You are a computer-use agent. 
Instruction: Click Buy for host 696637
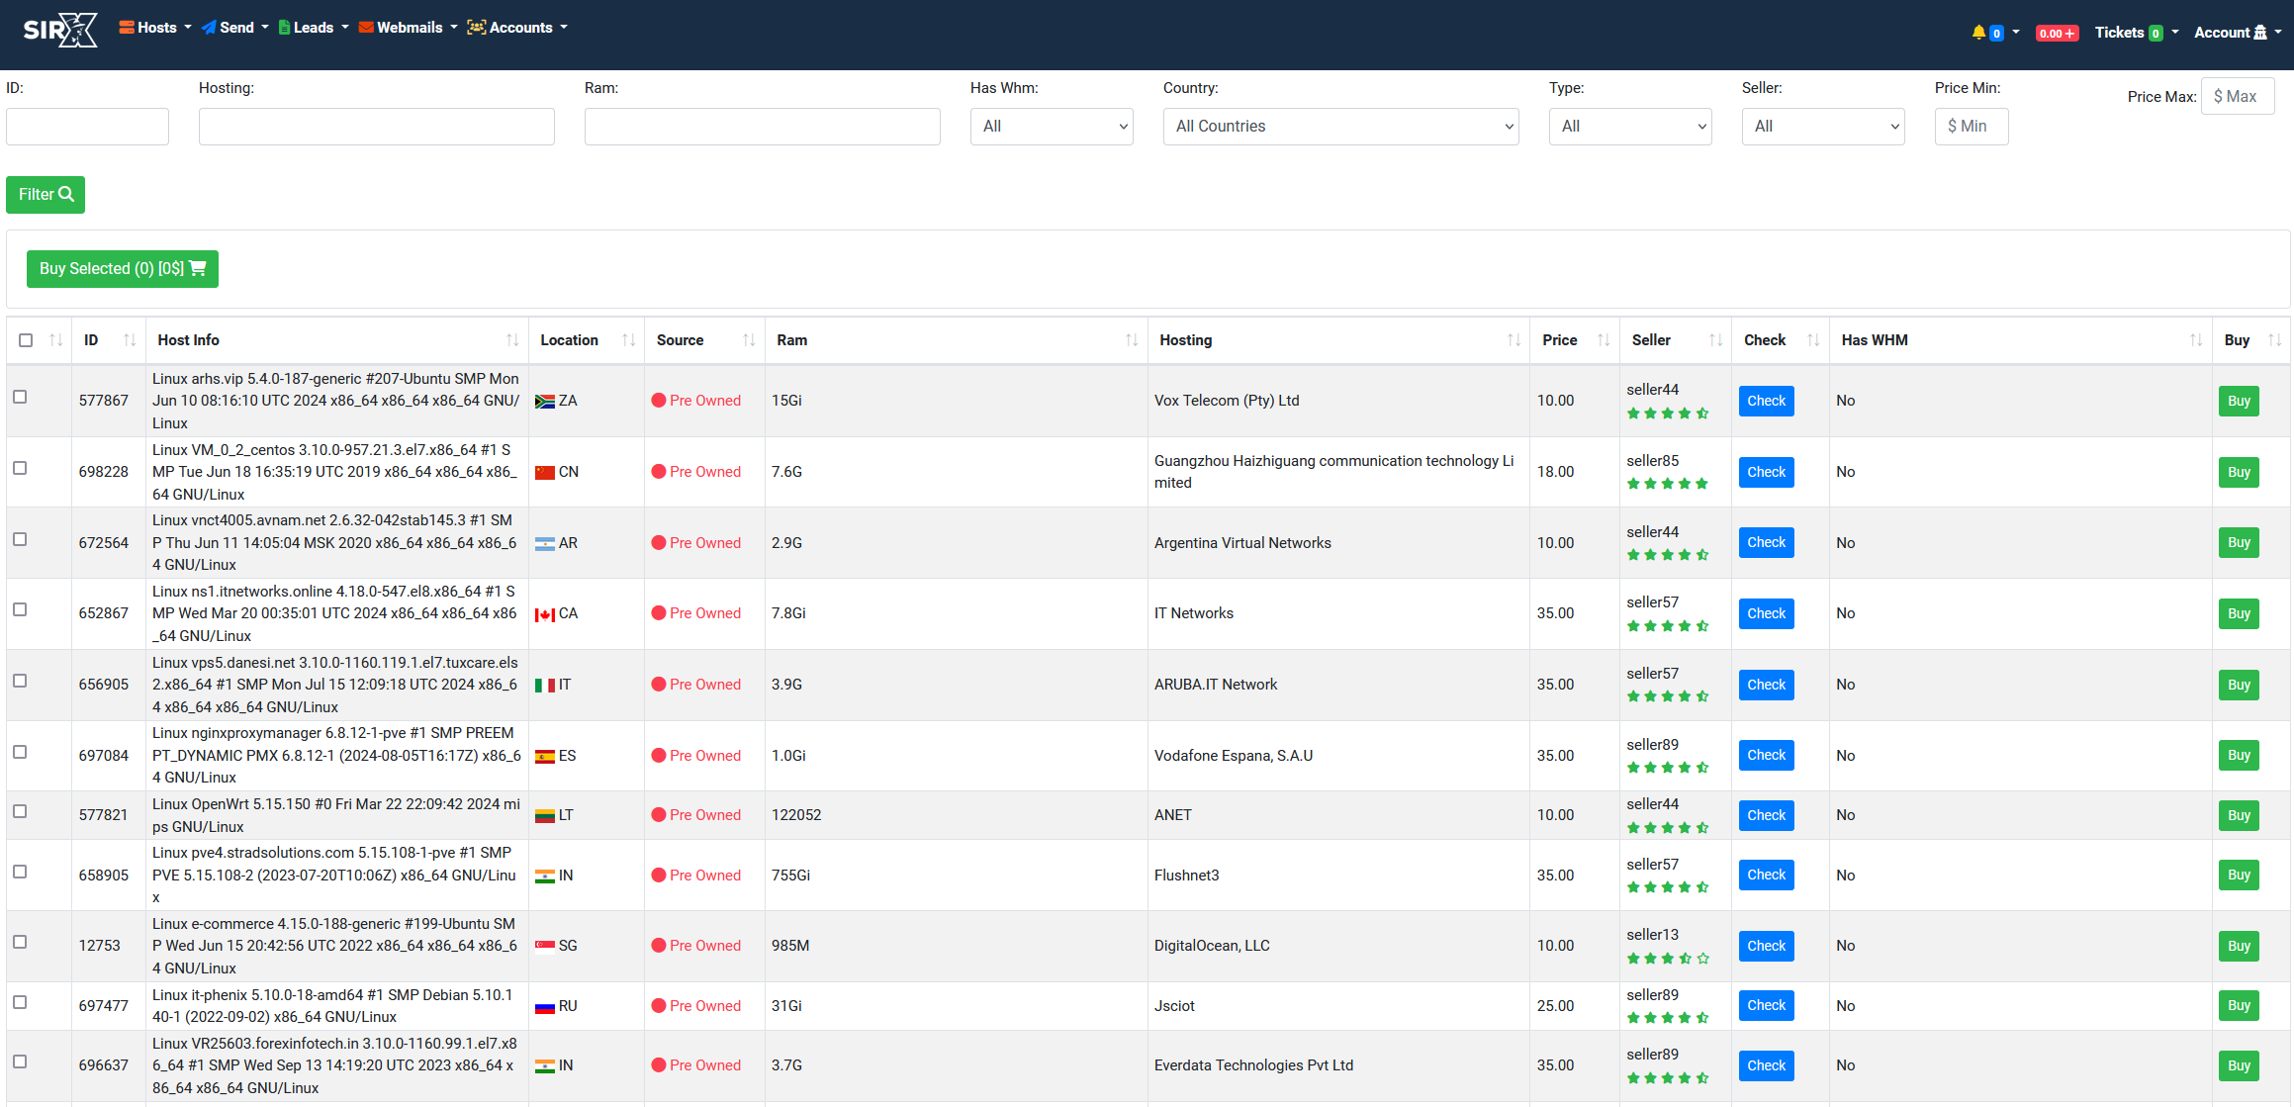2239,1065
